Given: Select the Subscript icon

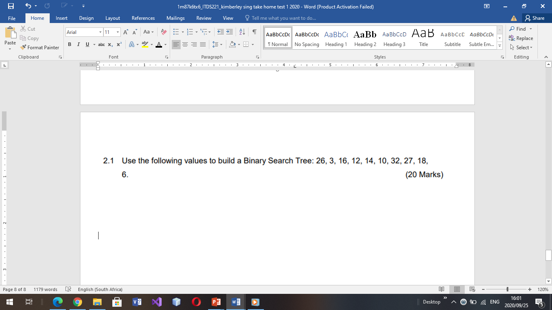Looking at the screenshot, I should pos(110,44).
